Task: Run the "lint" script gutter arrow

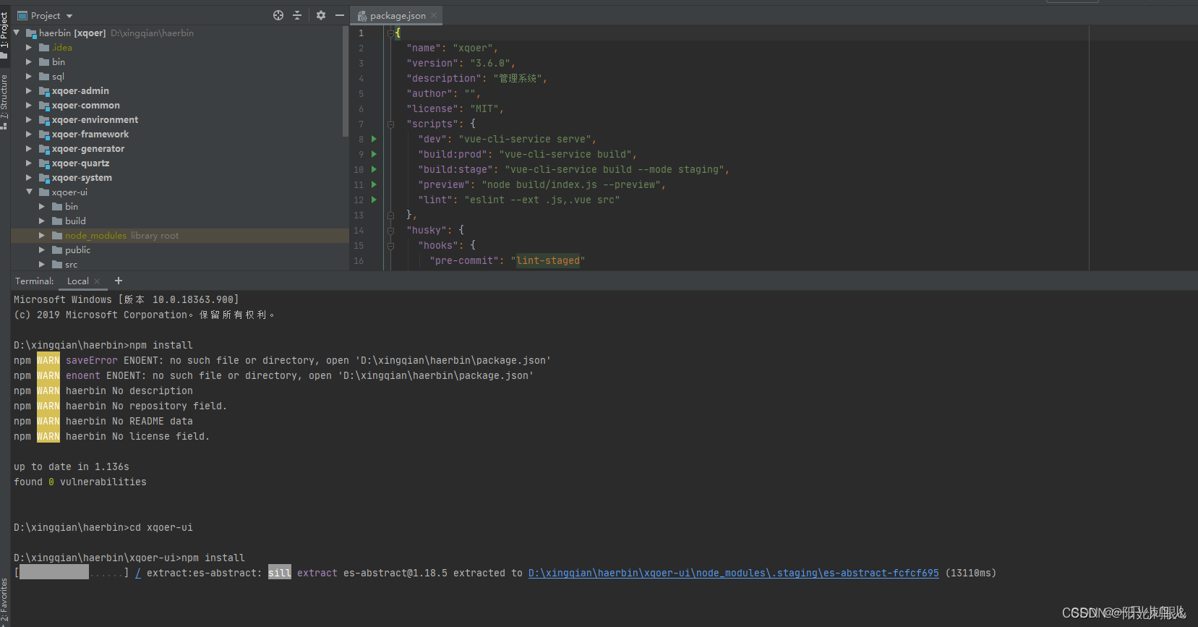Action: tap(374, 200)
